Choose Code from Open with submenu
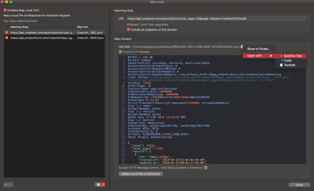 [x=290, y=60]
